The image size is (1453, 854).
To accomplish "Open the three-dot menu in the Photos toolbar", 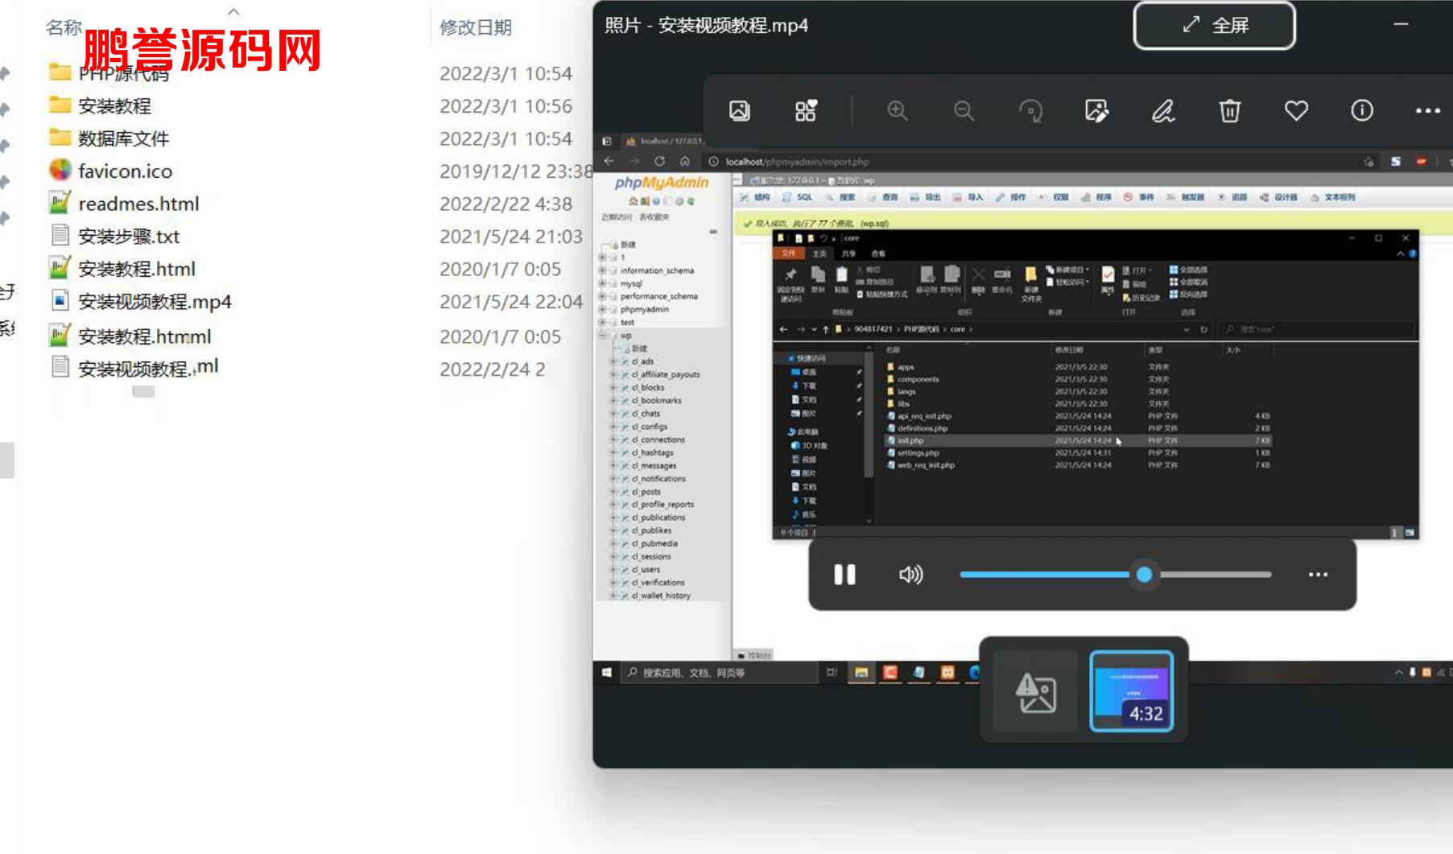I will click(1428, 111).
